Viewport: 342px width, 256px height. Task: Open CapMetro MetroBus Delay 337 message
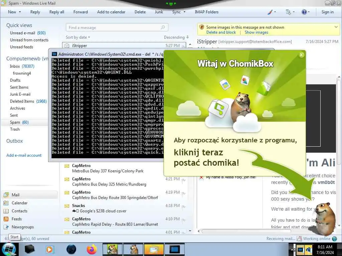pyautogui.click(x=124, y=168)
